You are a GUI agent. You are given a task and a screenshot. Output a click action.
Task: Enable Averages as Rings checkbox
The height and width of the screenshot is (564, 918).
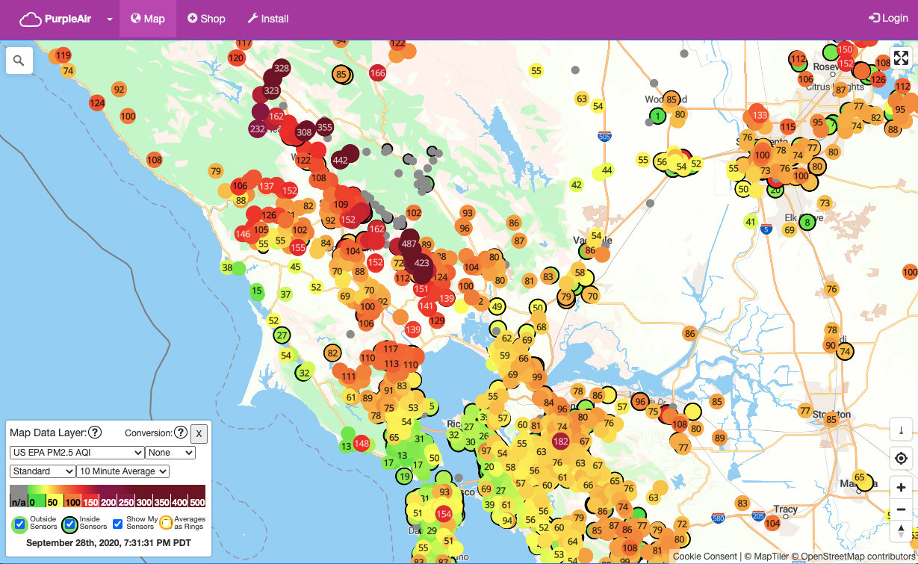click(x=165, y=523)
